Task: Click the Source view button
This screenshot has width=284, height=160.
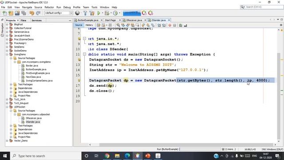Action: pos(79,25)
